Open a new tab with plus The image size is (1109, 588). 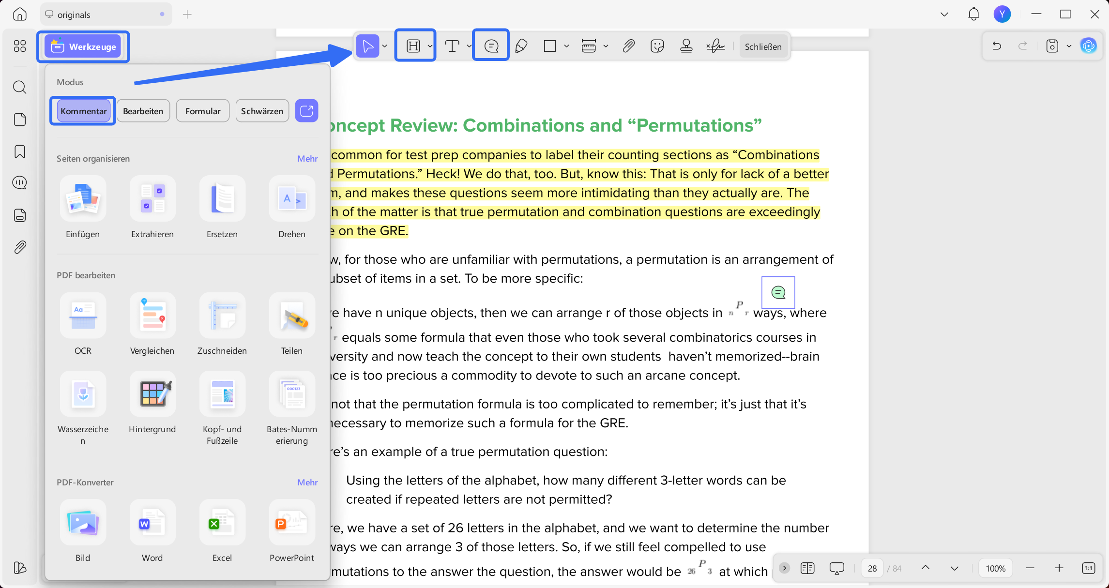click(x=187, y=15)
